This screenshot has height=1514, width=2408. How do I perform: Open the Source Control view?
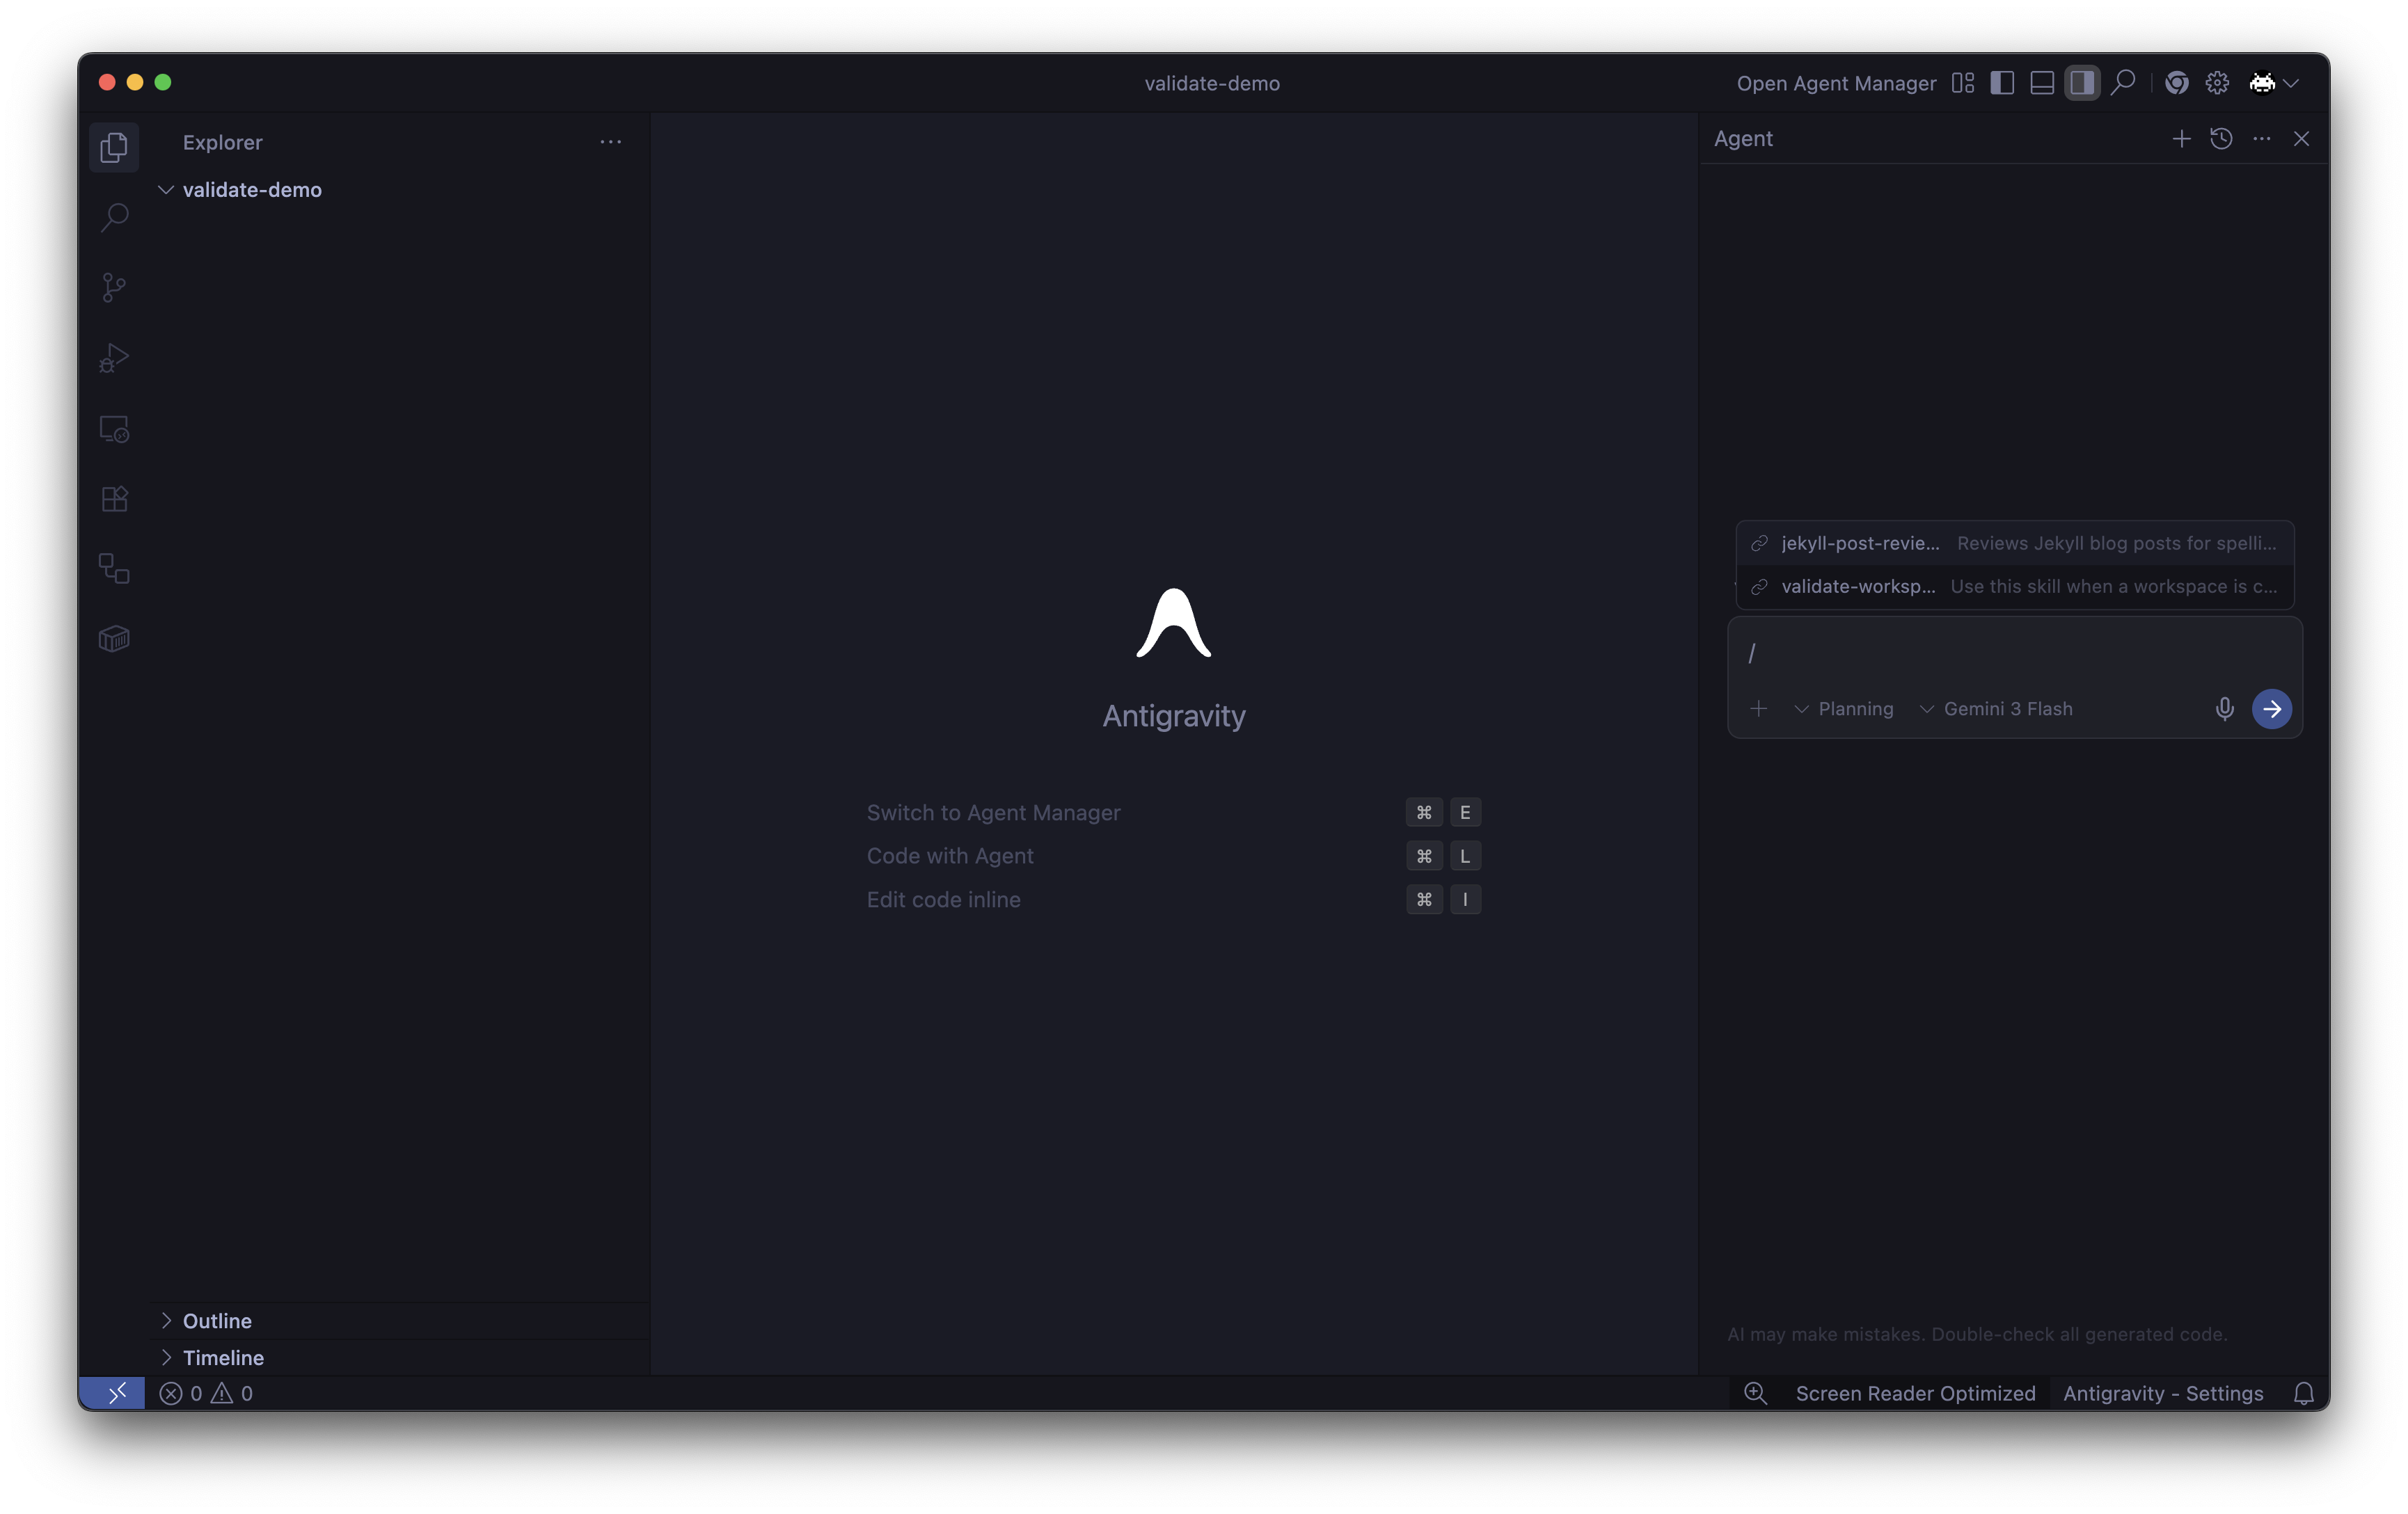pyautogui.click(x=114, y=288)
